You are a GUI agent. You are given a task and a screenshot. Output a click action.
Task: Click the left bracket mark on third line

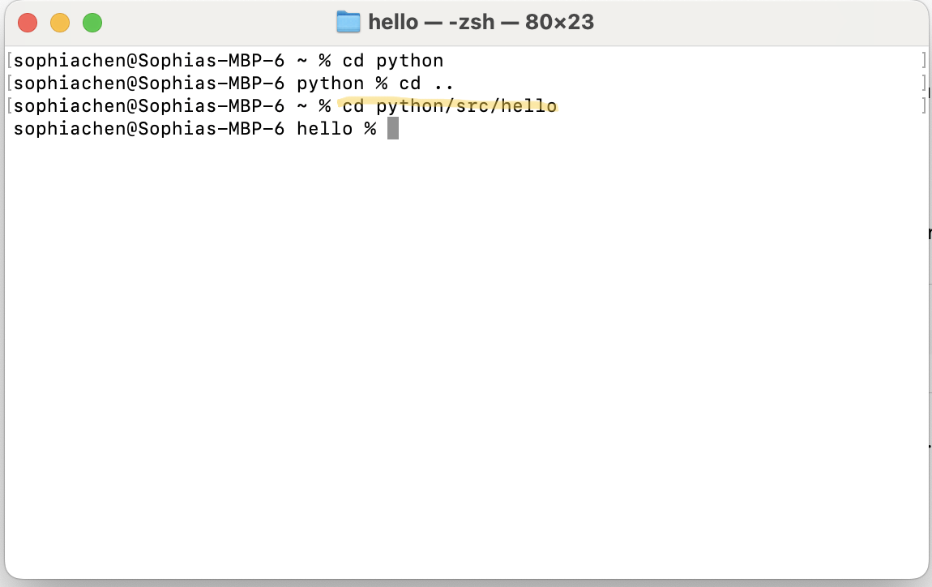[x=9, y=106]
